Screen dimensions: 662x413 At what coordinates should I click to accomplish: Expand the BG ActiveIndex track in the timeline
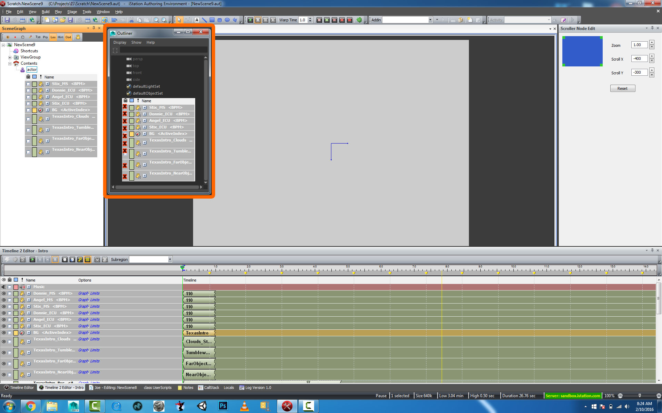tap(29, 333)
